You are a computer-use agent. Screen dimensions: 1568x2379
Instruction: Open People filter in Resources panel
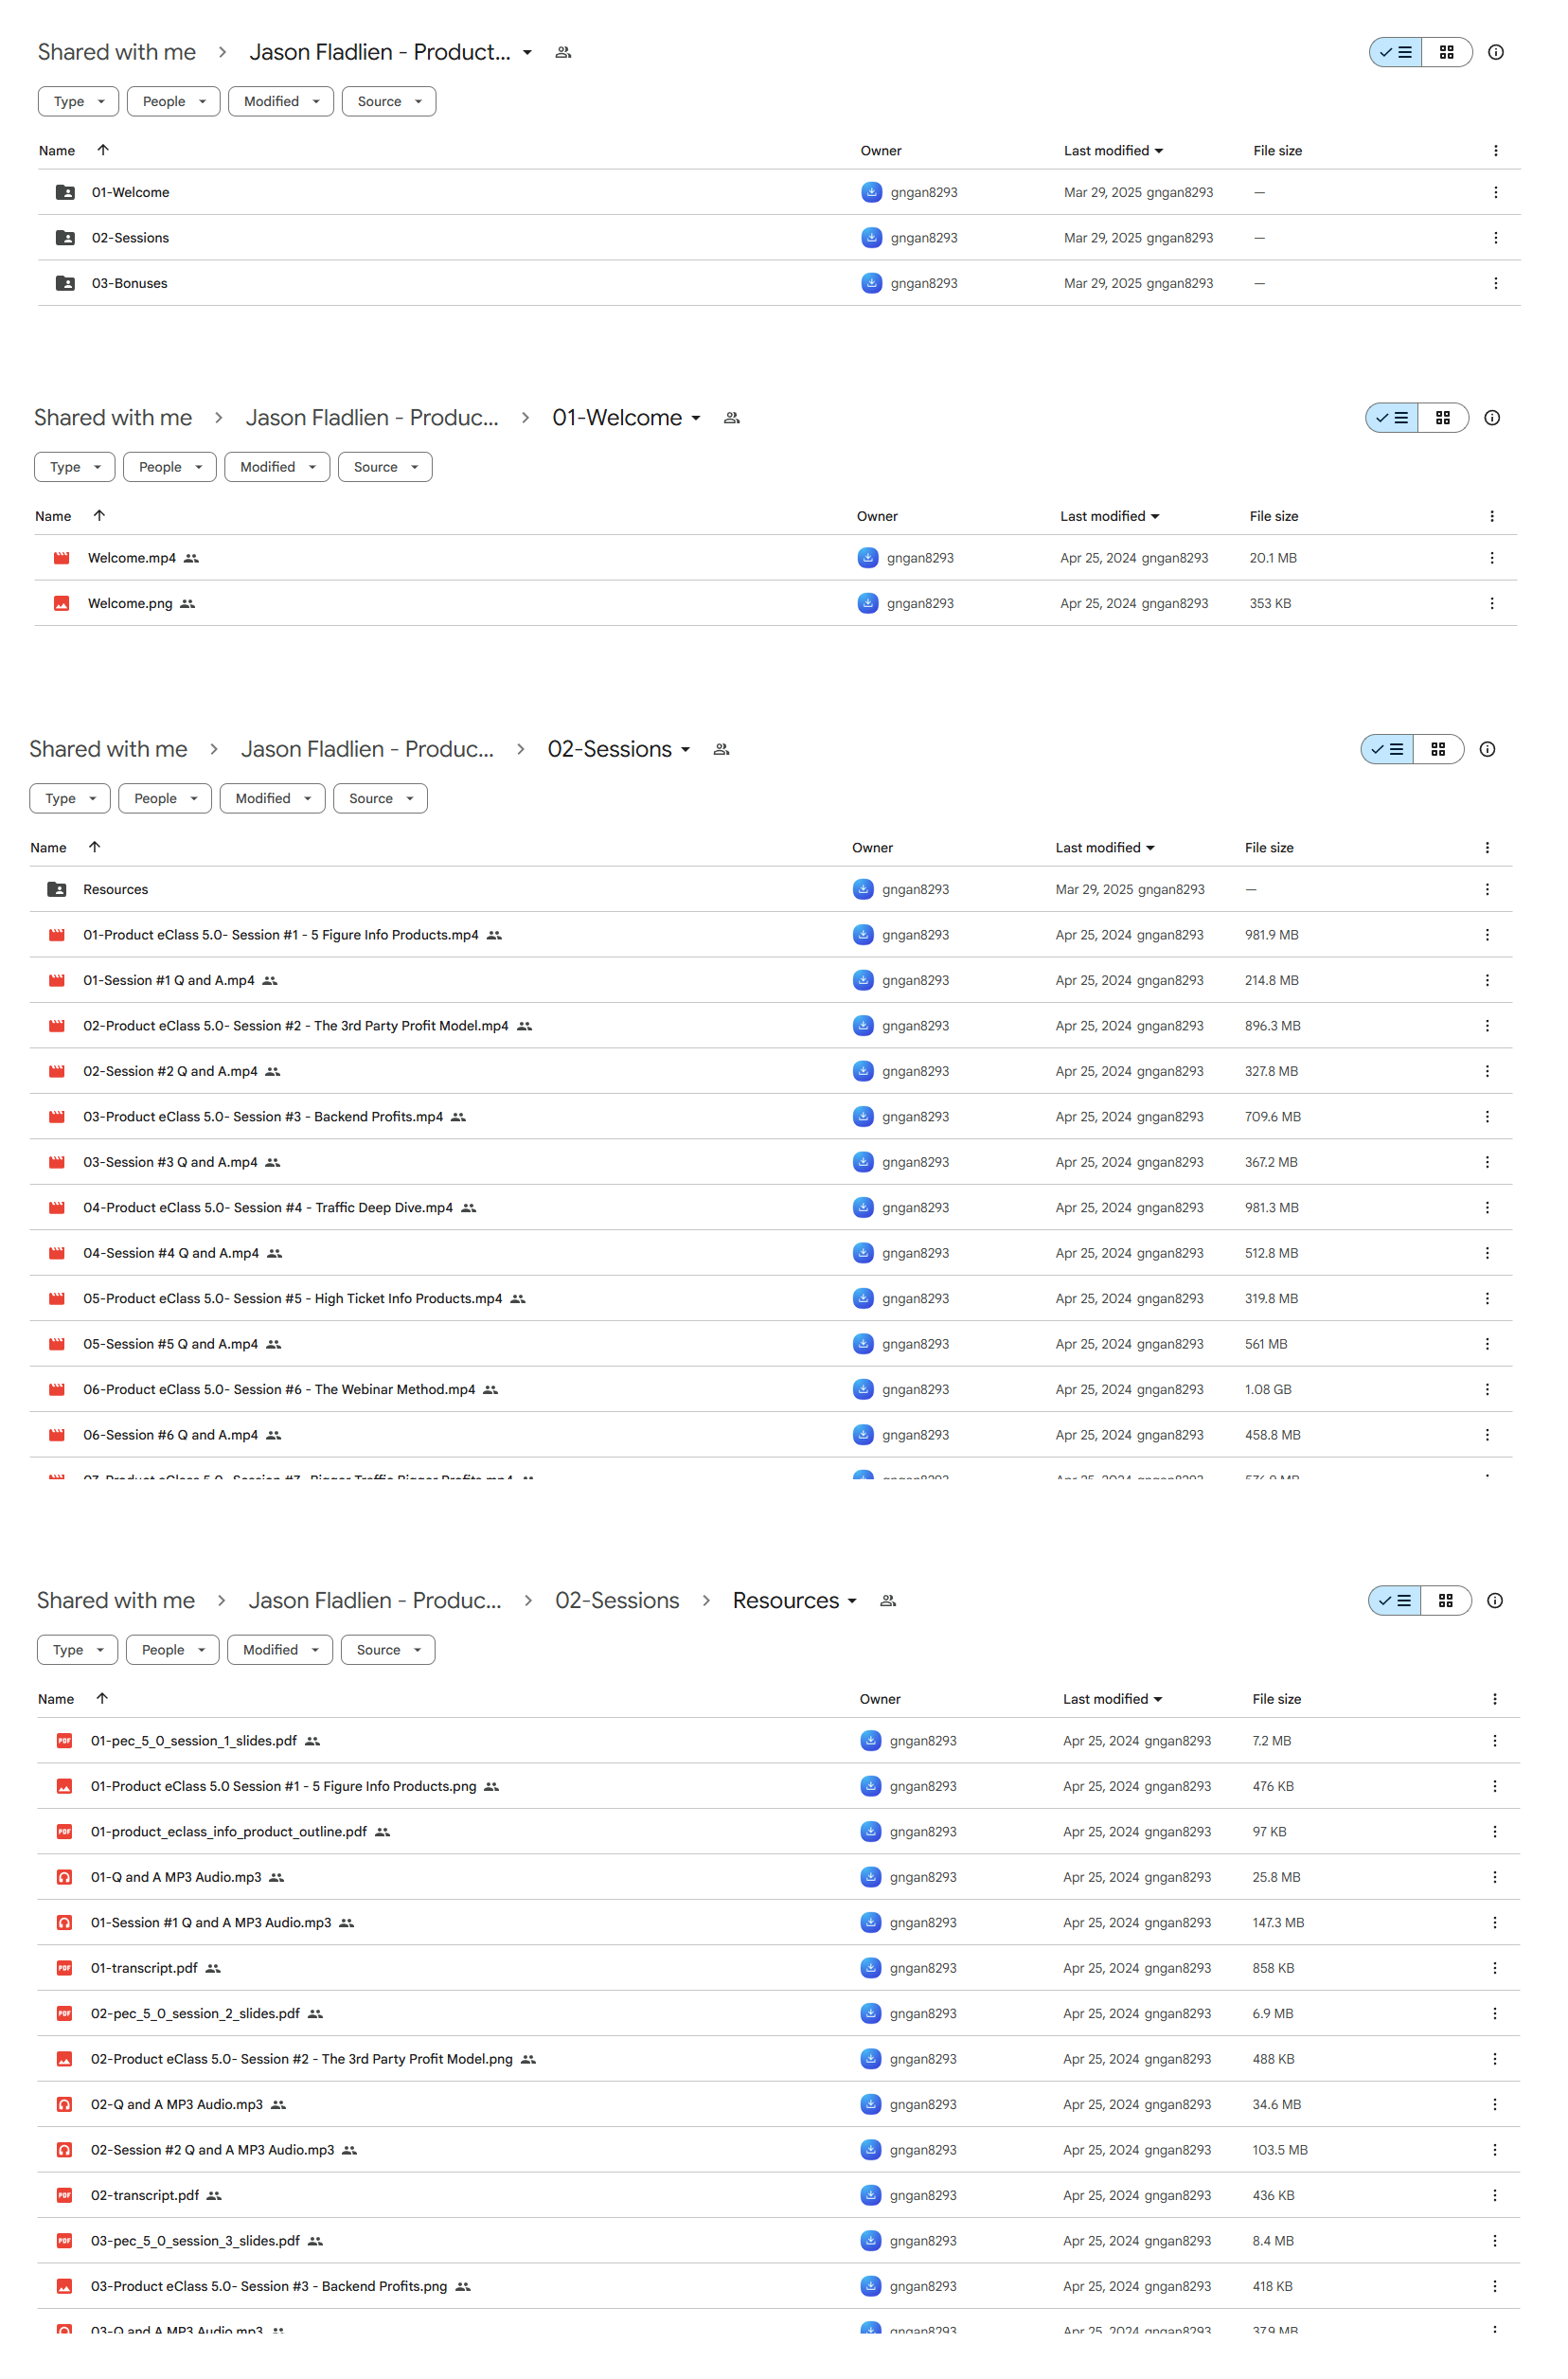173,1650
